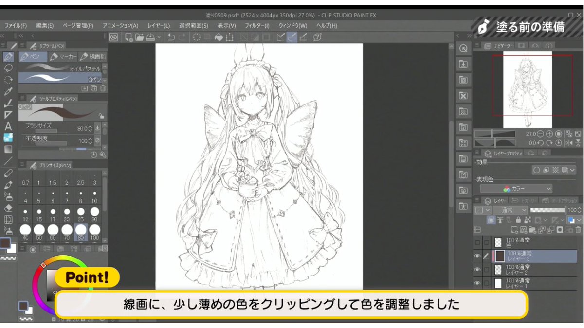Open 表現色 カラー dropdown
The width and height of the screenshot is (584, 328).
[516, 189]
